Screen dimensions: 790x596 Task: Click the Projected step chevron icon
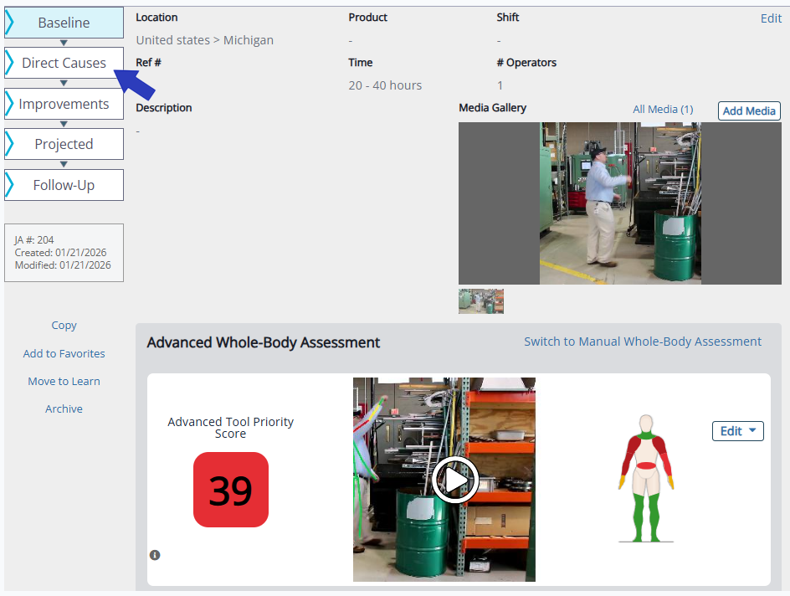tap(10, 144)
